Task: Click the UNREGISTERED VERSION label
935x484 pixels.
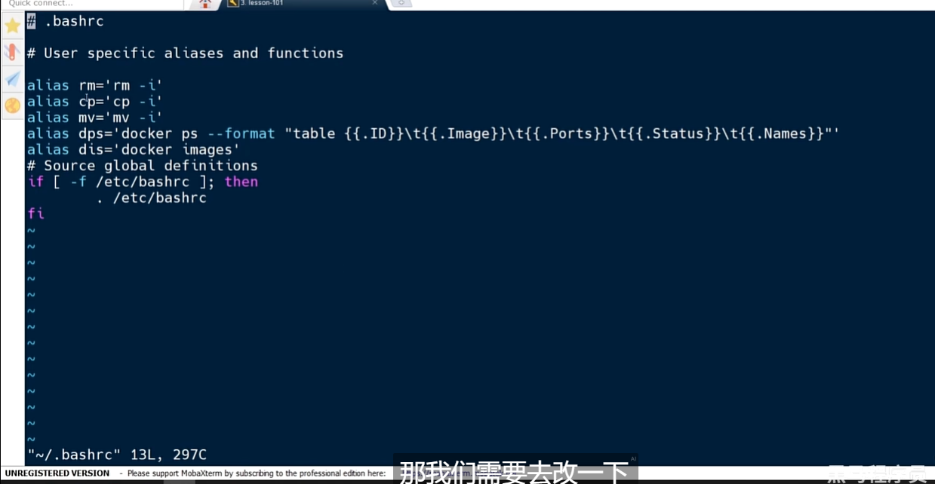Action: [57, 473]
